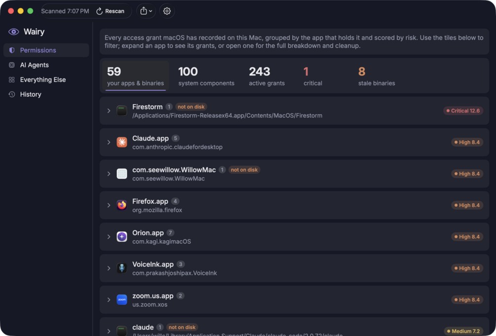Expand the Firefox.app row
Viewport: 496px width, 336px height.
click(109, 205)
